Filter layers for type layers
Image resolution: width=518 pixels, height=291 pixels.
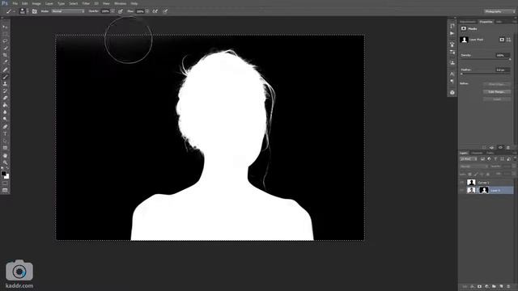(x=495, y=159)
